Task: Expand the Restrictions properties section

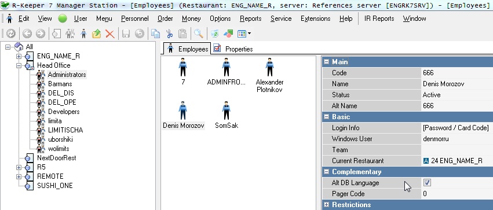Action: tap(326, 205)
